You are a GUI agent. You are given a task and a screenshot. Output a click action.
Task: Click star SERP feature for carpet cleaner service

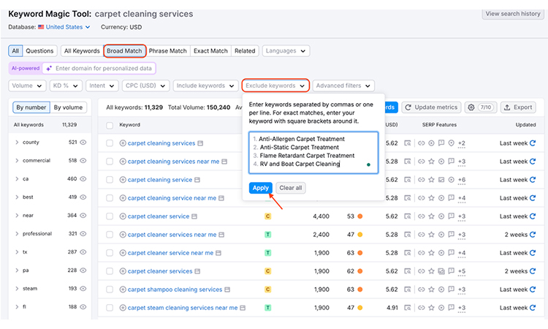click(x=431, y=216)
